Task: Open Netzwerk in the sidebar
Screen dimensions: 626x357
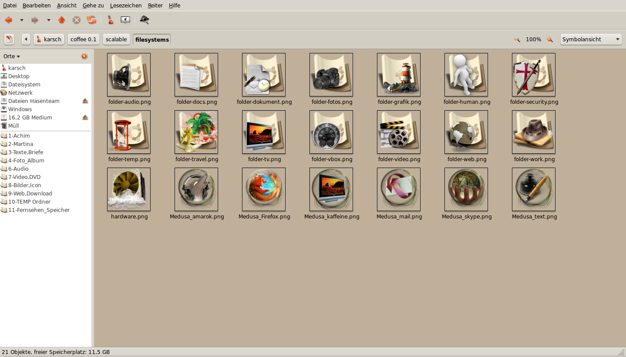Action: coord(46,93)
